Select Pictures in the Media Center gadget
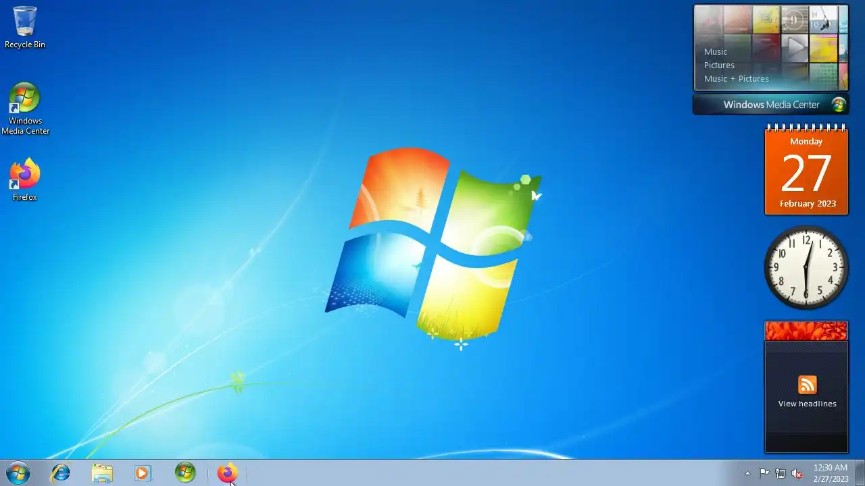Viewport: 865px width, 486px height. [719, 65]
